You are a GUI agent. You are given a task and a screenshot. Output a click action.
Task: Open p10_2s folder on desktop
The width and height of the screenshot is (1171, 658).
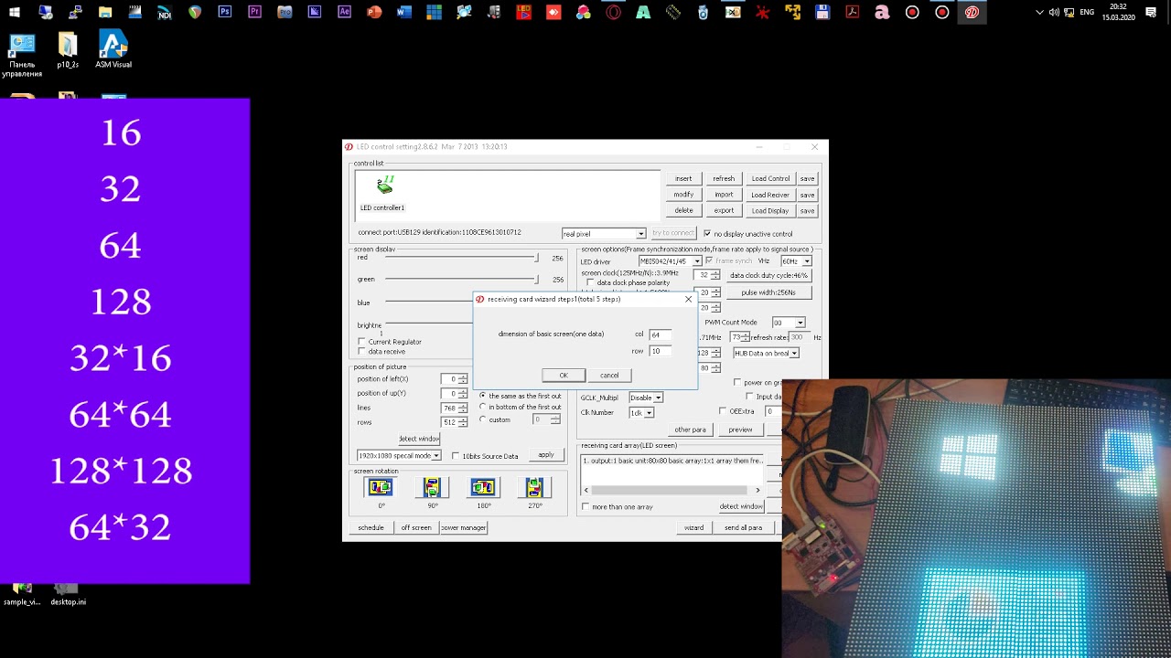click(x=68, y=49)
